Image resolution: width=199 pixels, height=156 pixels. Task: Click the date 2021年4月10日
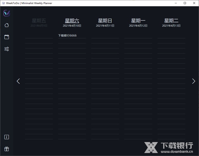72,26
